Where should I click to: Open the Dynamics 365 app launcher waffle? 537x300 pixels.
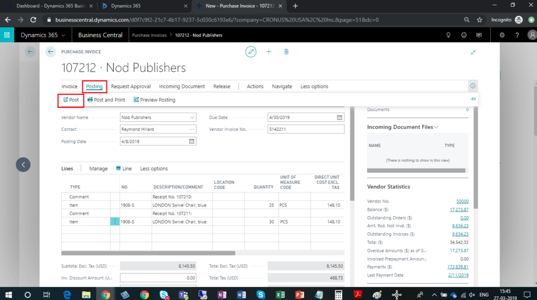click(7, 35)
